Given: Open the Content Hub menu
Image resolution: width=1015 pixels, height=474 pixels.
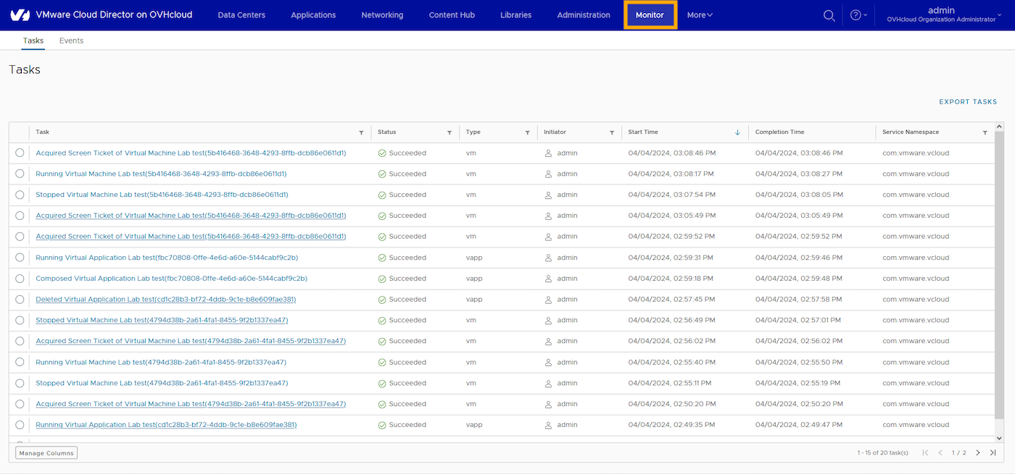Looking at the screenshot, I should (452, 15).
